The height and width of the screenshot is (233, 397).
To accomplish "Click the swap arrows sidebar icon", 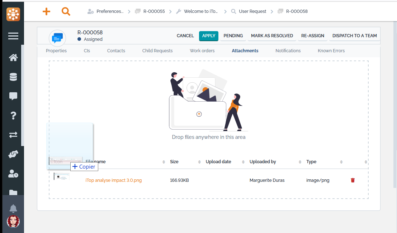I will 13,135.
